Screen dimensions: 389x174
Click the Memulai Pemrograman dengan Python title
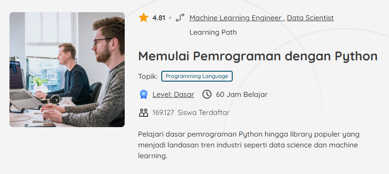(x=258, y=56)
